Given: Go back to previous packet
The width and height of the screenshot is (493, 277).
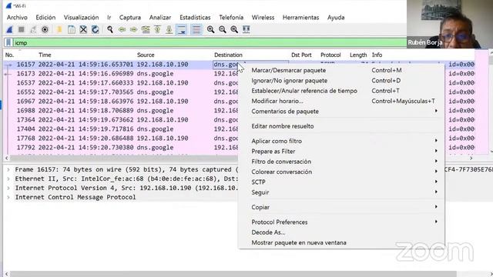Looking at the screenshot, I should click(x=122, y=29).
